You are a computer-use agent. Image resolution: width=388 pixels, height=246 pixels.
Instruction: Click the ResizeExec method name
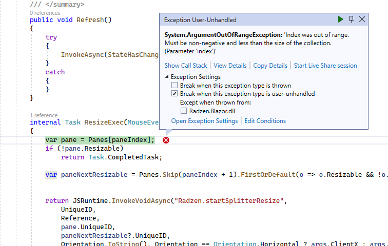[104, 122]
